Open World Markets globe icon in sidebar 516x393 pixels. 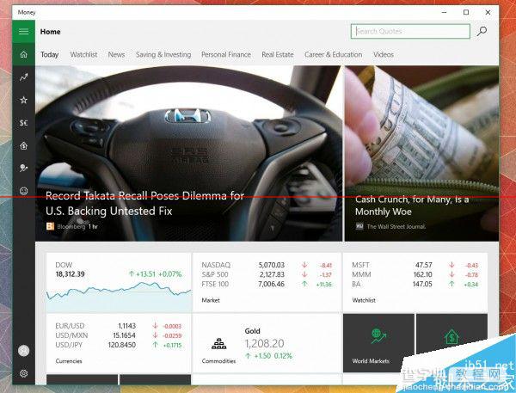tap(24, 169)
